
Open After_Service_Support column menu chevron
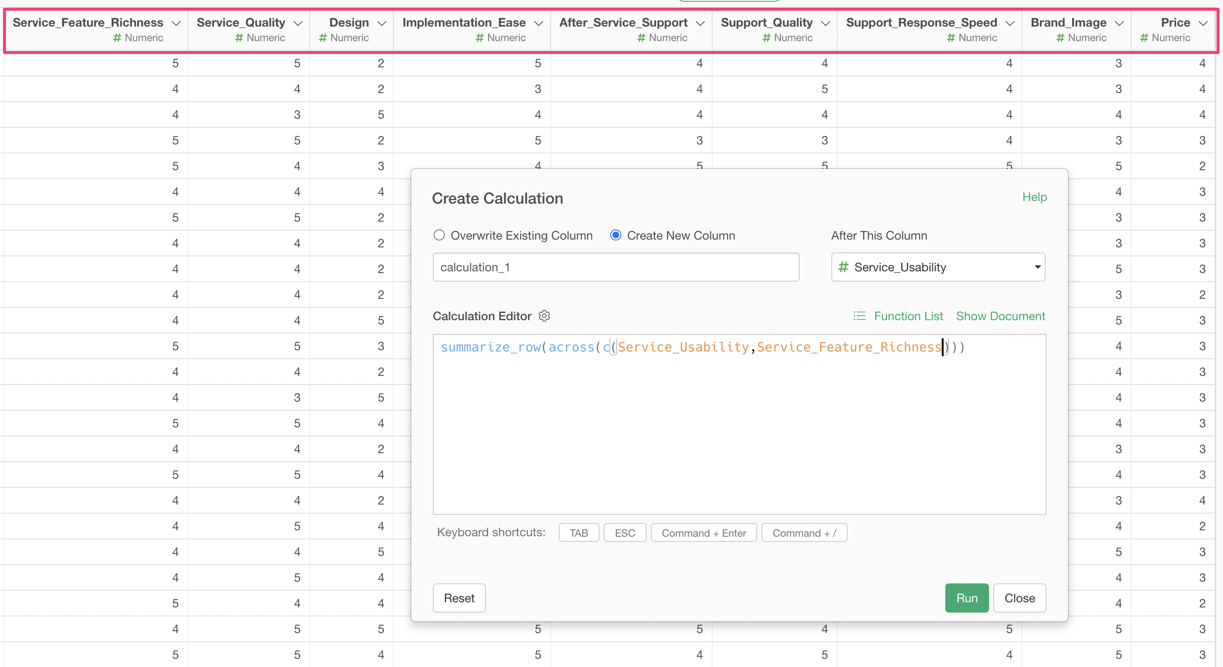pyautogui.click(x=700, y=23)
